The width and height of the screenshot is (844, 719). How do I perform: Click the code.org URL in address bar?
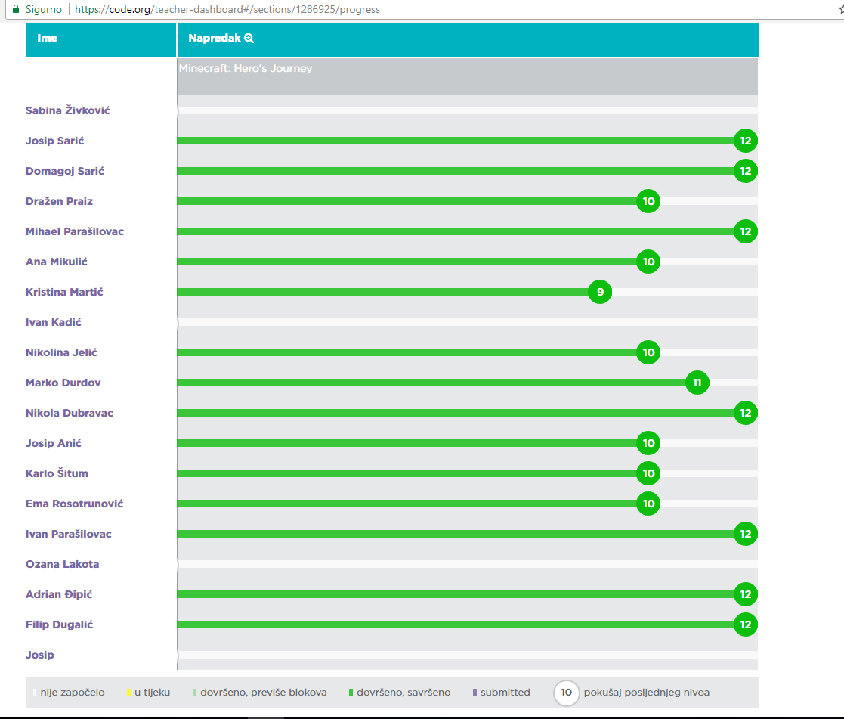[x=227, y=10]
